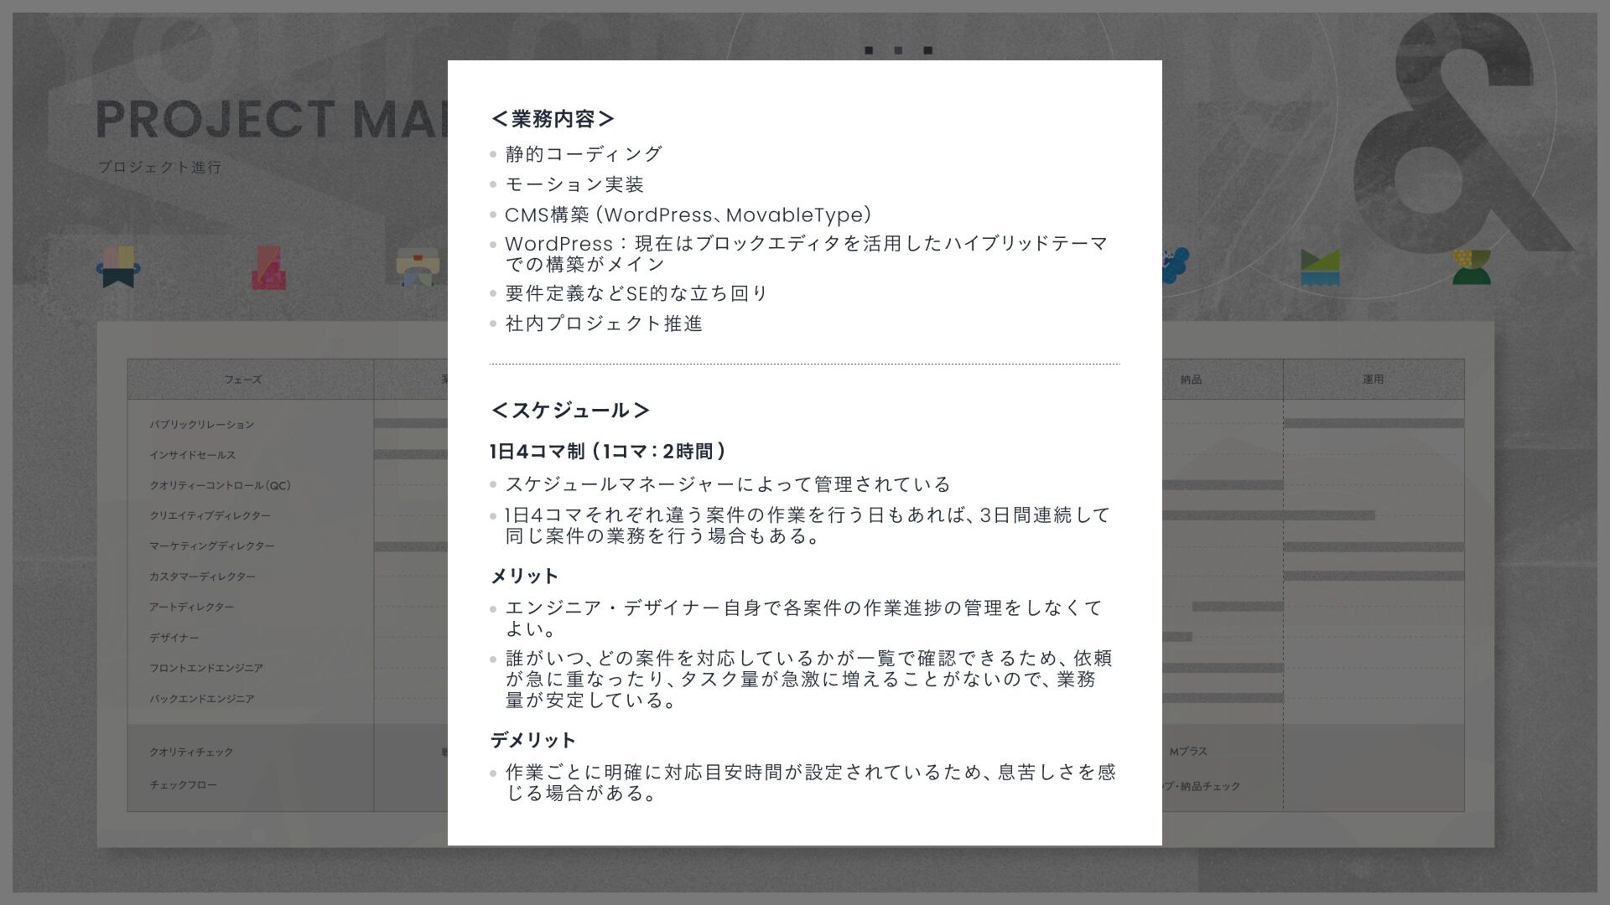Click the yellow and green hourglass icon
Viewport: 1610px width, 905px height.
(x=1472, y=267)
